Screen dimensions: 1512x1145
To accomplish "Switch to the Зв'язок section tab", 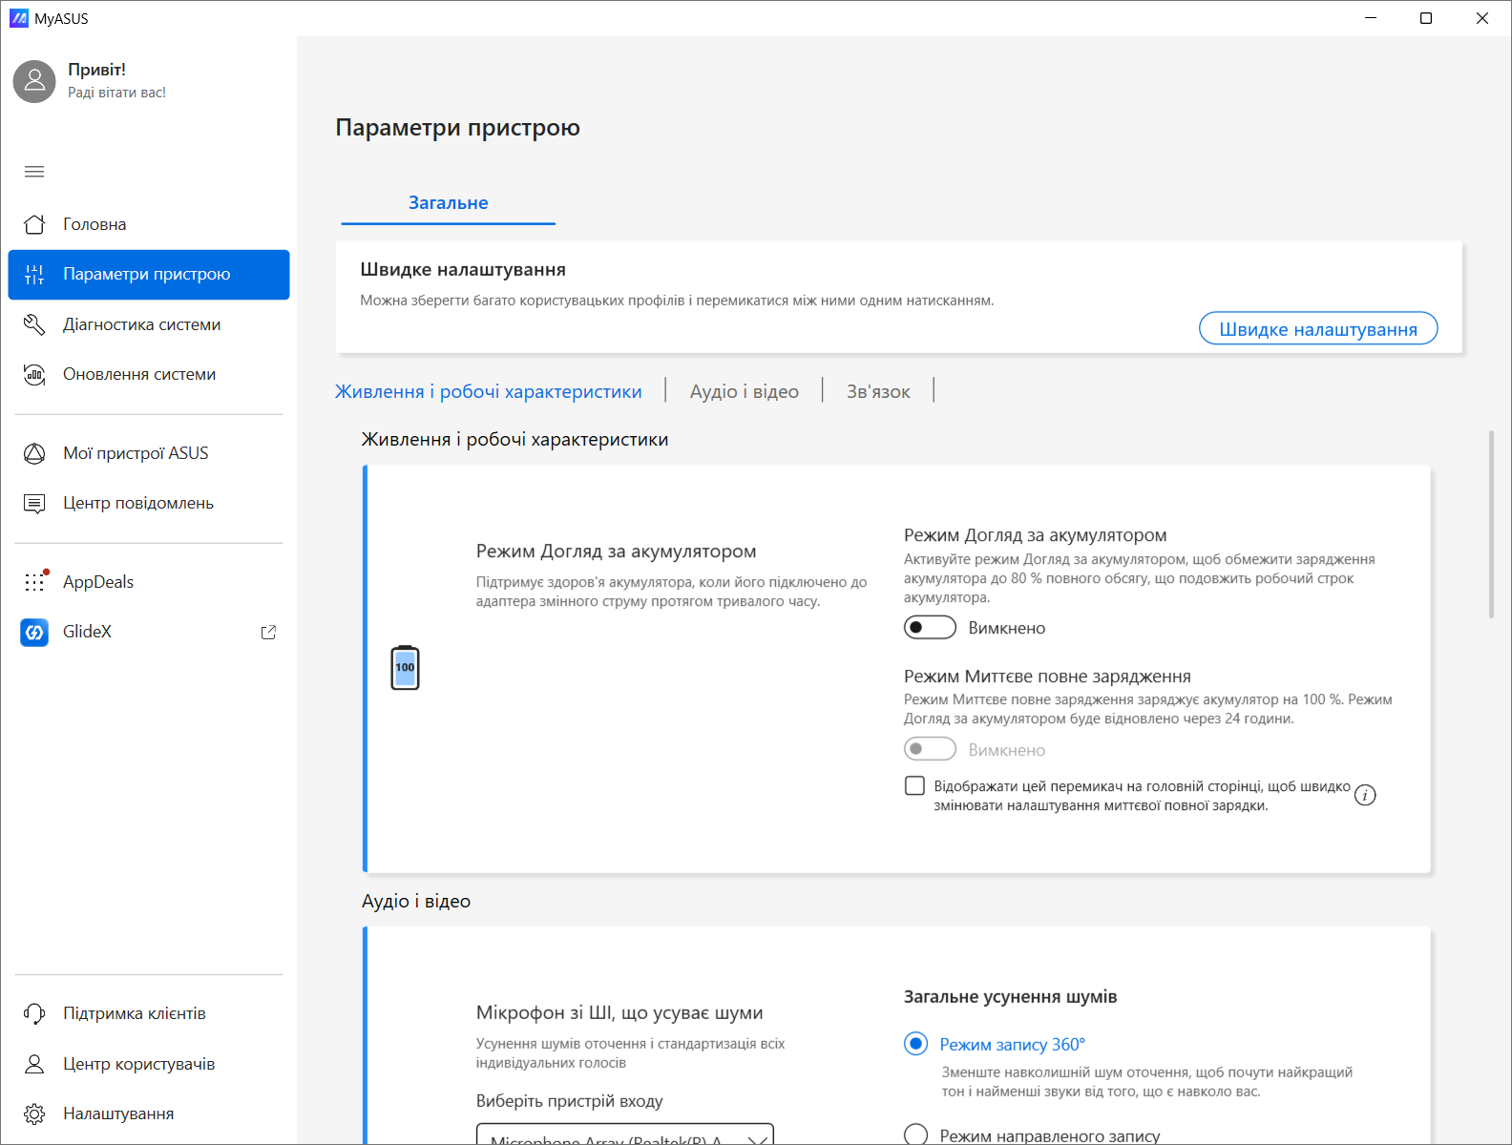I will tap(878, 391).
